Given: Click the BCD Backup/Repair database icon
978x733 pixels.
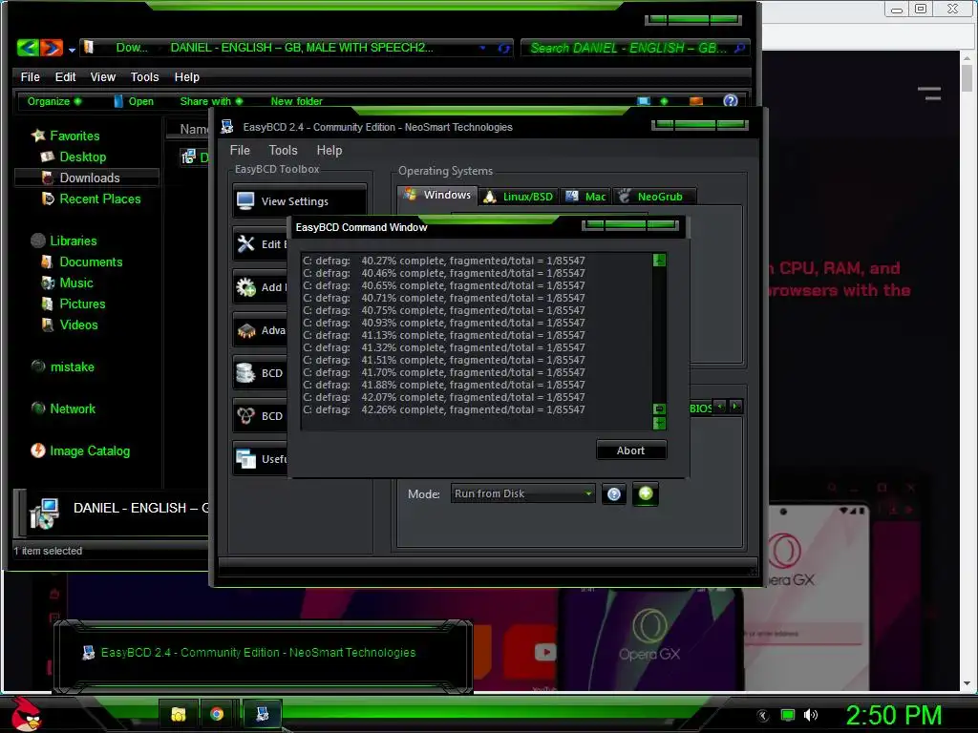Looking at the screenshot, I should pyautogui.click(x=245, y=373).
